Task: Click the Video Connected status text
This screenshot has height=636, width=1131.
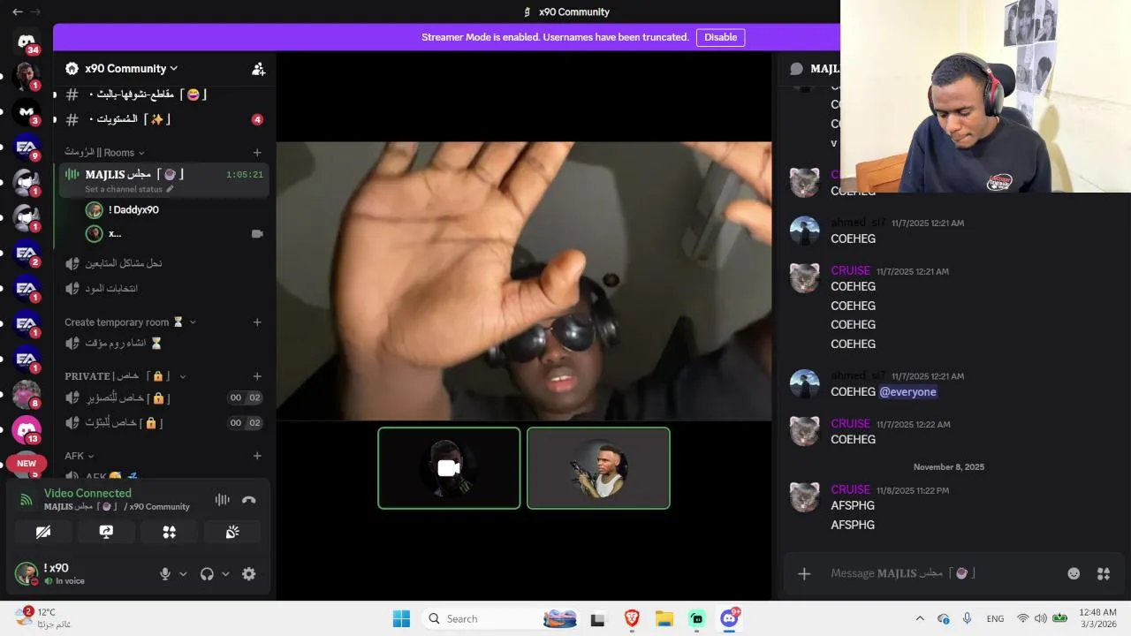Action: point(87,494)
